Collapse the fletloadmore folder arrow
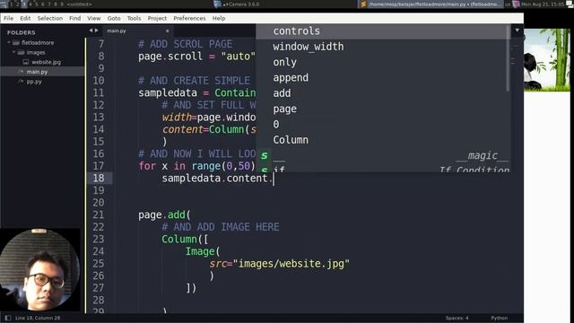The height and width of the screenshot is (323, 574). click(9, 43)
